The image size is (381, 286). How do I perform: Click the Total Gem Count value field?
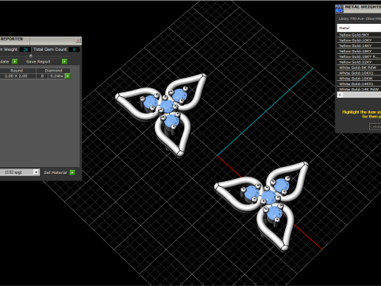click(74, 49)
